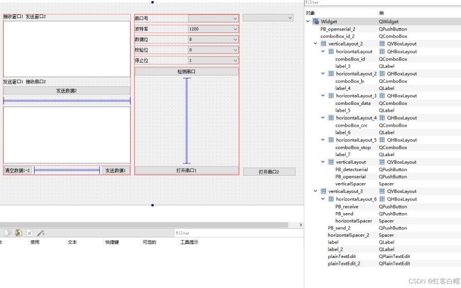
Task: Collapse the Widget root node
Action: click(308, 21)
